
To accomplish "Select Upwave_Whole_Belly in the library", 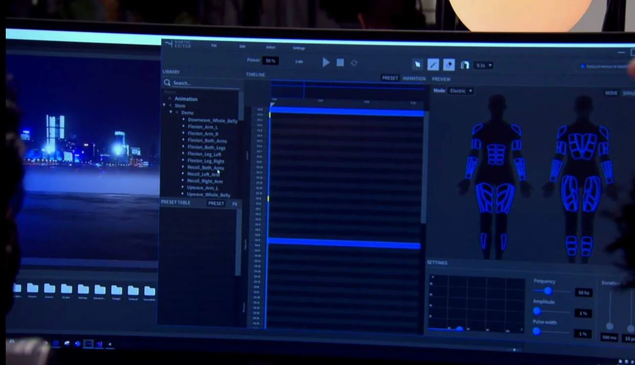I will (208, 194).
